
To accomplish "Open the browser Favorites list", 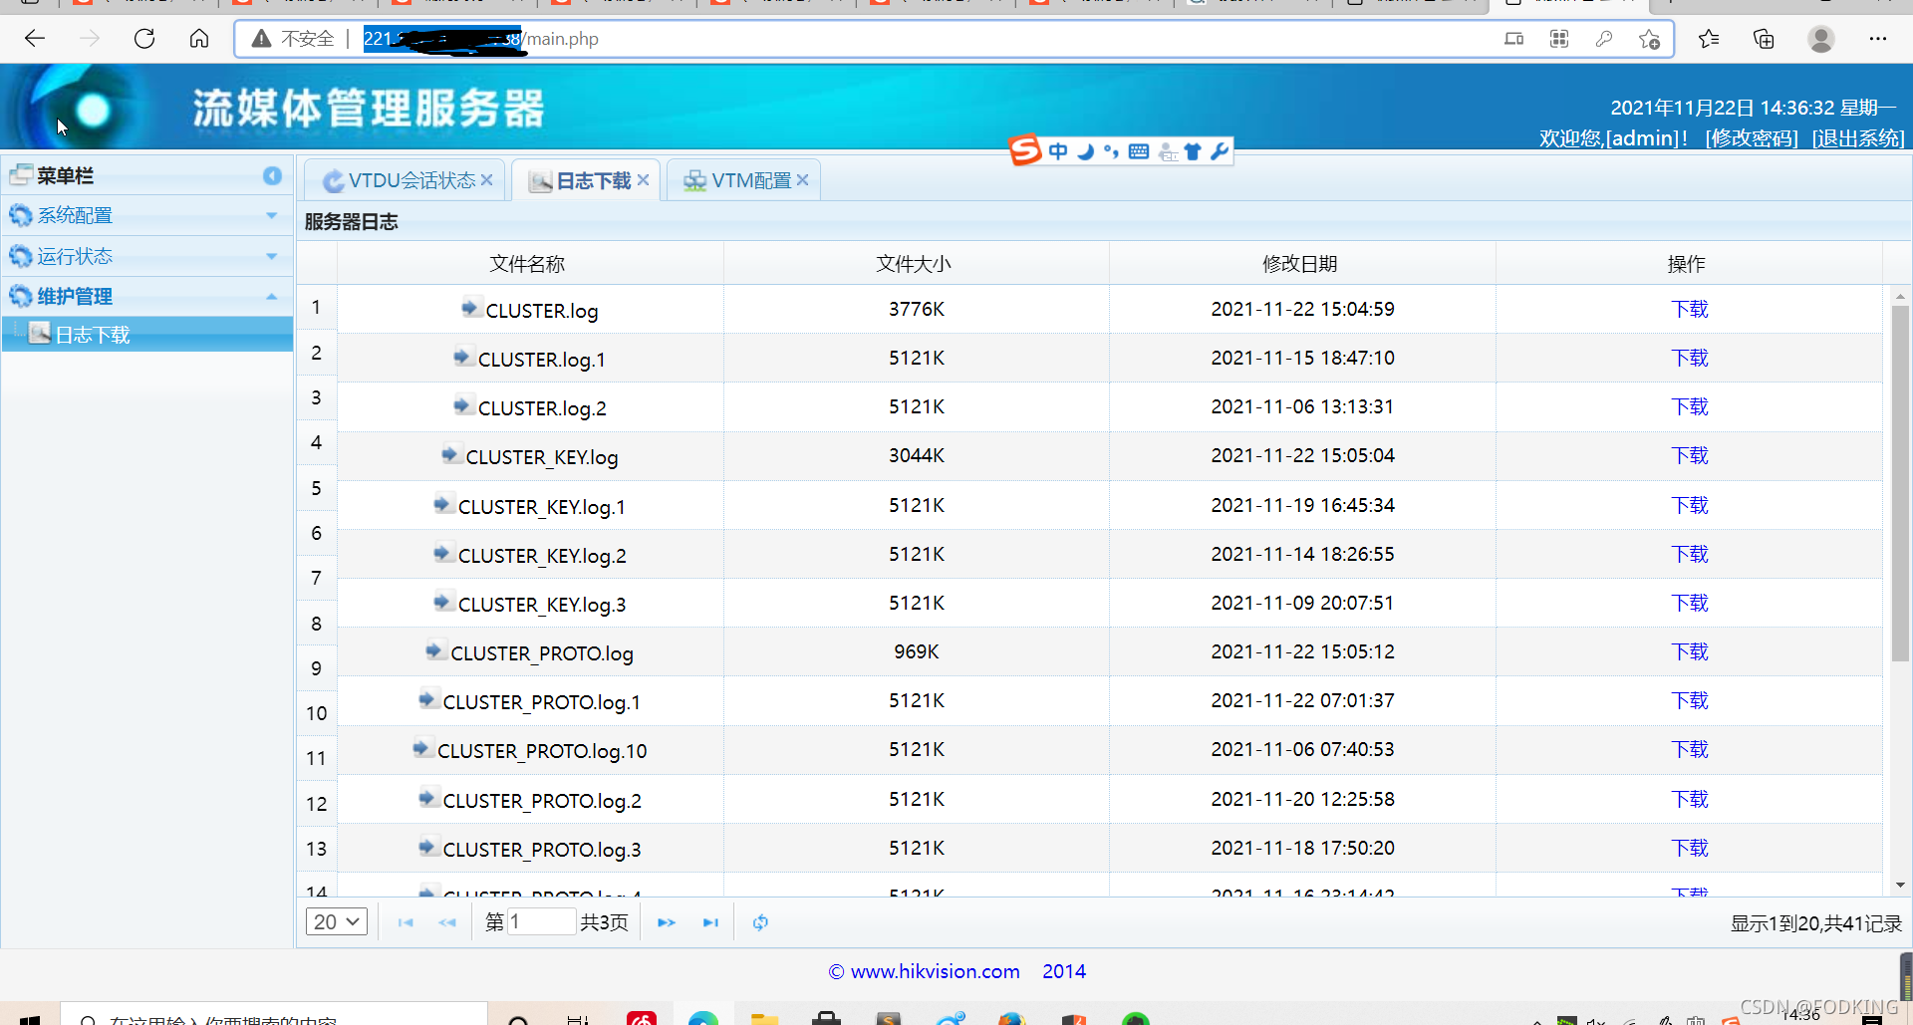I will click(1709, 39).
